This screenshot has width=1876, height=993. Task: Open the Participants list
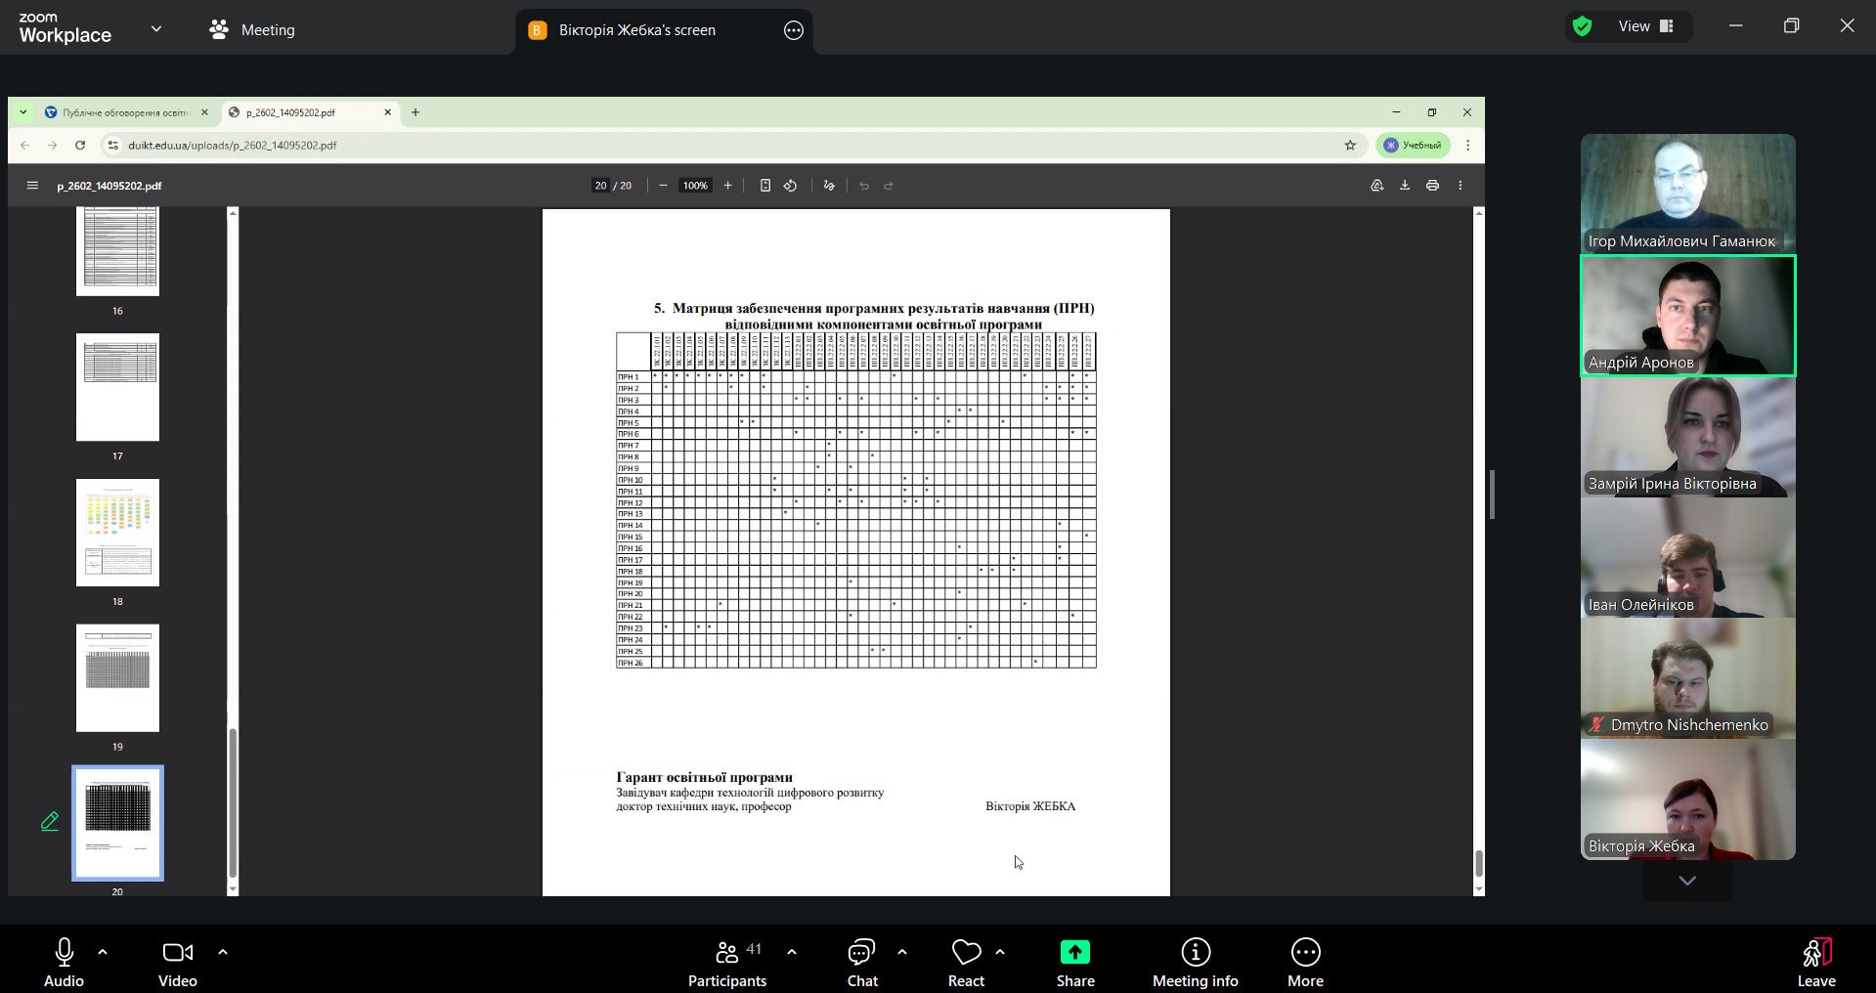pos(727,963)
